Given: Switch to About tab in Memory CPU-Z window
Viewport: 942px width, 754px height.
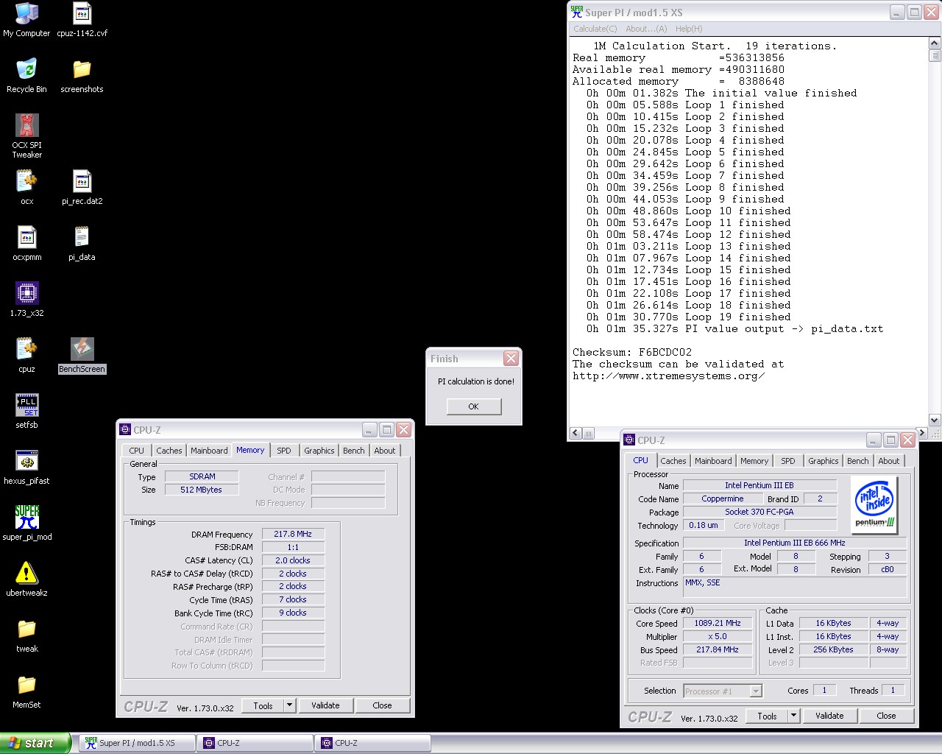Looking at the screenshot, I should point(385,451).
